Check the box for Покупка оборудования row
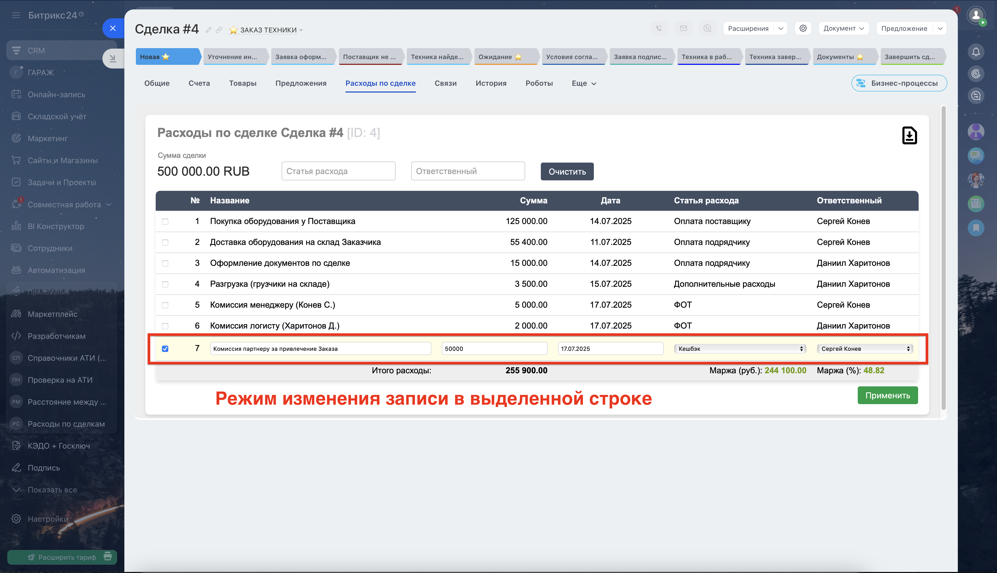This screenshot has height=573, width=997. [165, 222]
